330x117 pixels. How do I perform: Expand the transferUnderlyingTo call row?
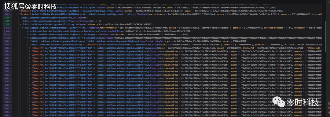pyautogui.click(x=28, y=41)
